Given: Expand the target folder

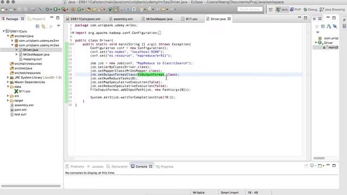Looking at the screenshot, I should point(8,100).
